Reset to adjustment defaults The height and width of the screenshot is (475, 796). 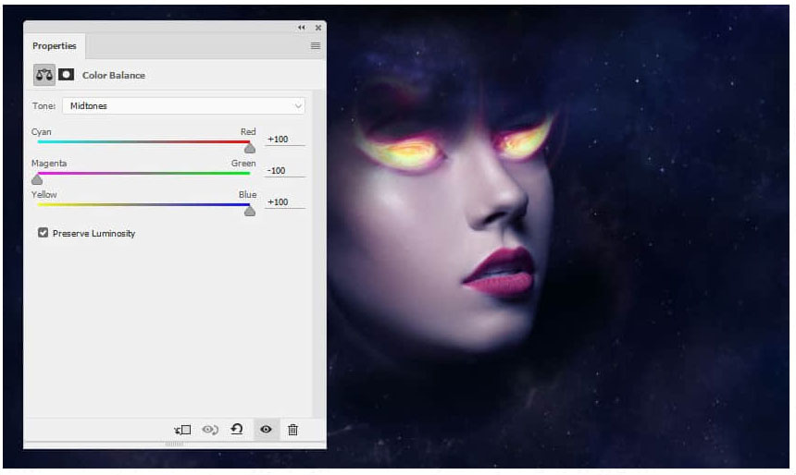pos(237,430)
